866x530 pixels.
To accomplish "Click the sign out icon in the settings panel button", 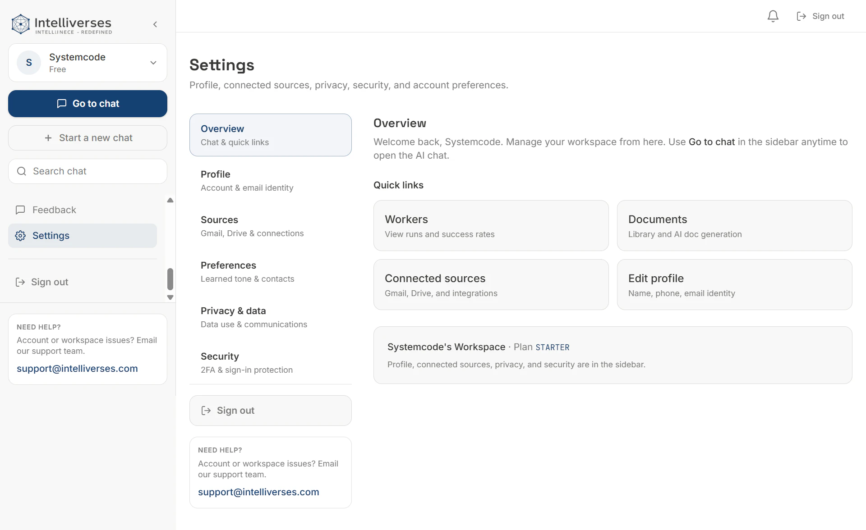I will (x=206, y=411).
